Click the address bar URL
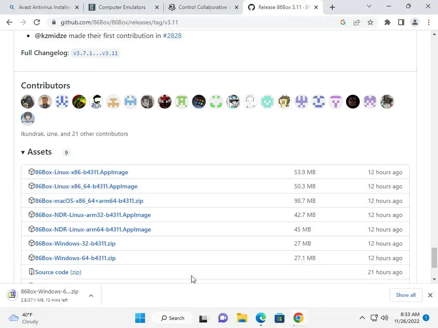 point(119,22)
